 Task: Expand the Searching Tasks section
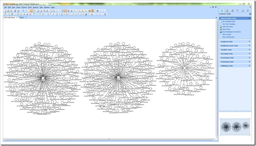click(x=249, y=53)
